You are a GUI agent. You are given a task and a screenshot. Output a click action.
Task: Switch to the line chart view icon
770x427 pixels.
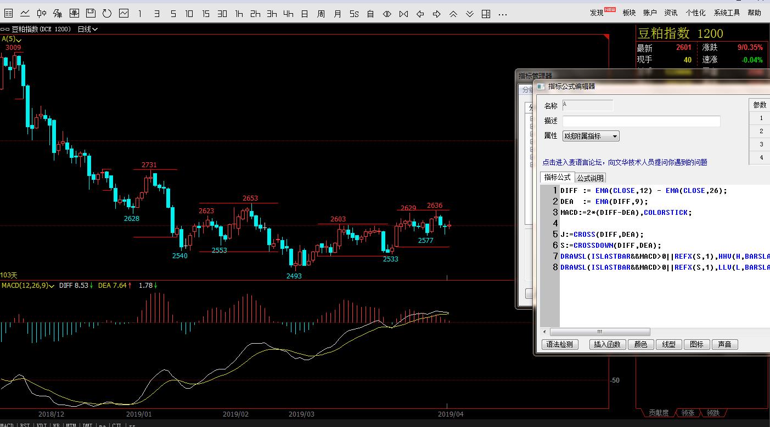(x=25, y=13)
